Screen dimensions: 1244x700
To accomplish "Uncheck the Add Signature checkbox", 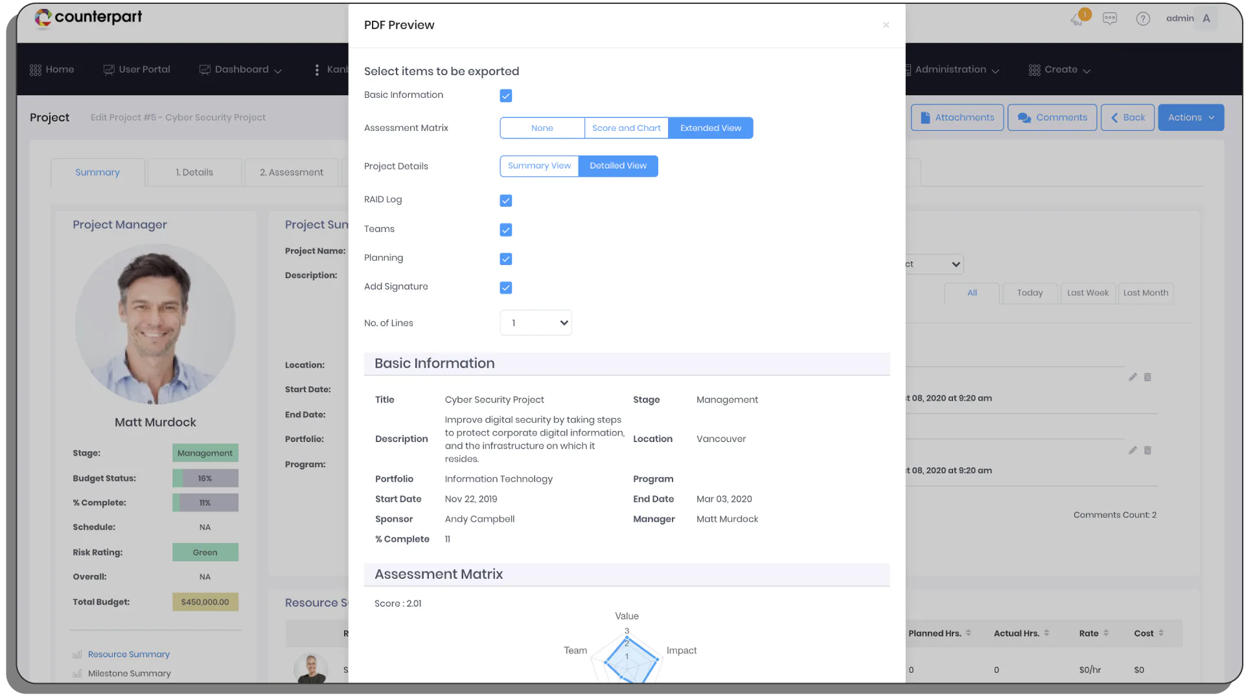I will tap(506, 288).
